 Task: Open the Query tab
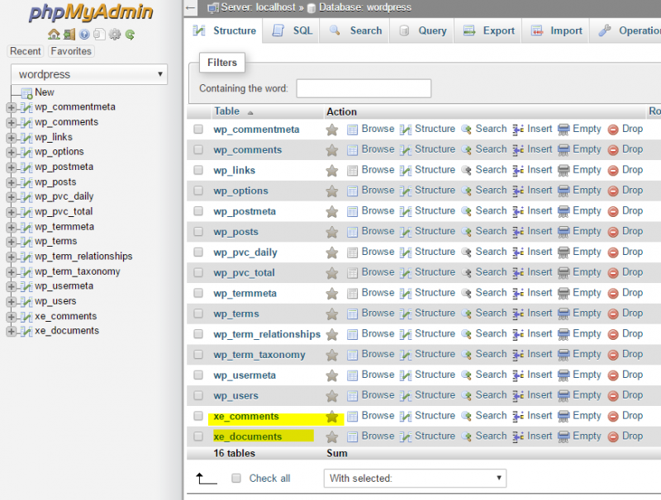421,31
